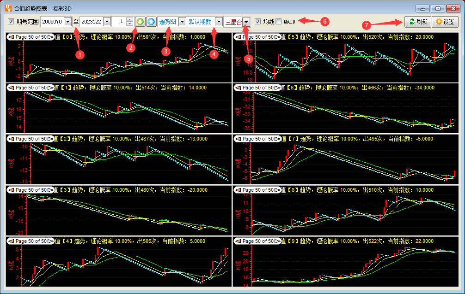Viewport: 465px width, 294px height.
Task: Click the green down-arrow icon button
Action: [x=140, y=22]
